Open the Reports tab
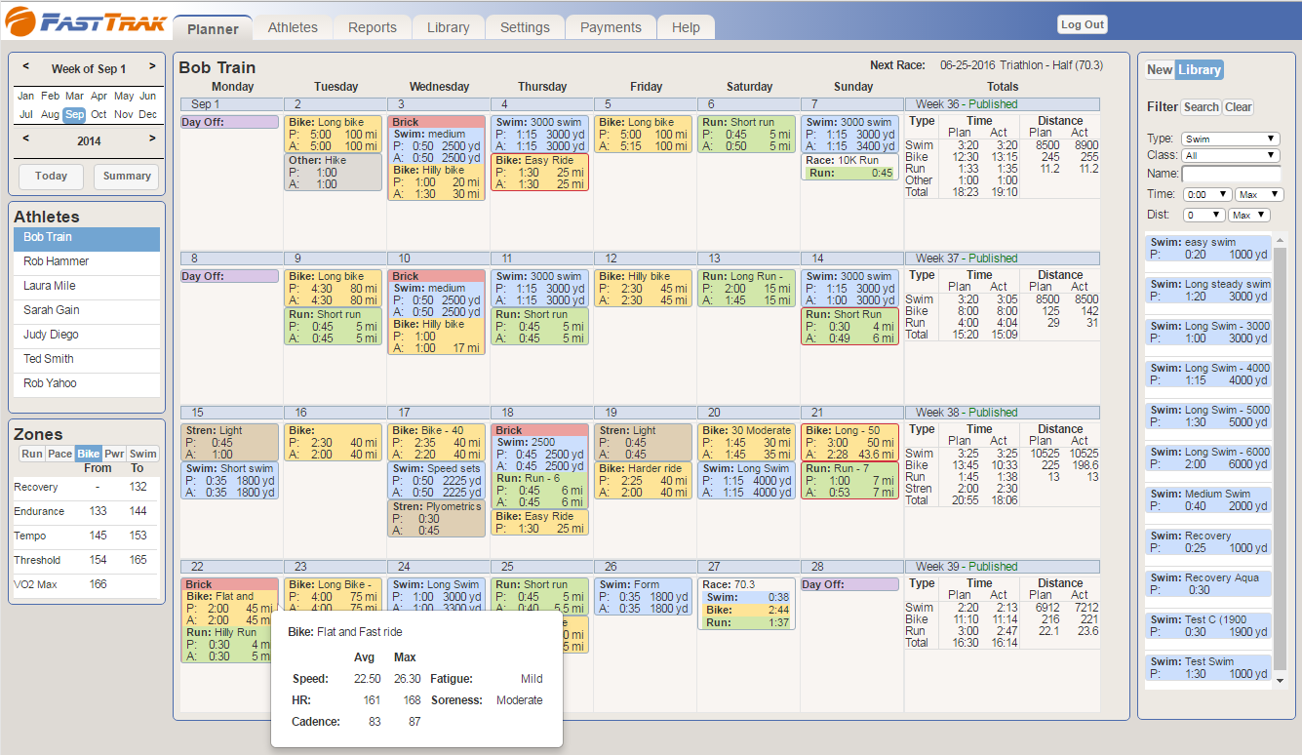 (372, 27)
